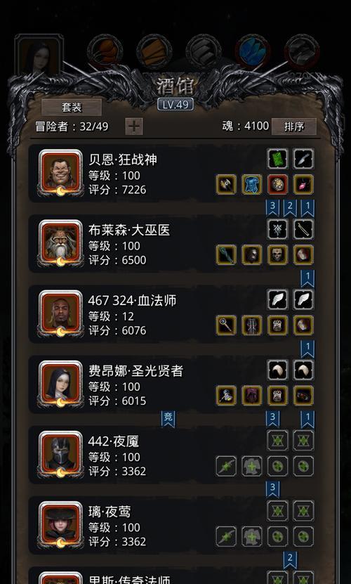Open 布莱森's teal staff weapon slot

pos(226,255)
